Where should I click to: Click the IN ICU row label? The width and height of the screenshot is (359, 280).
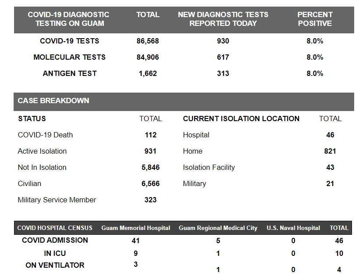point(55,253)
